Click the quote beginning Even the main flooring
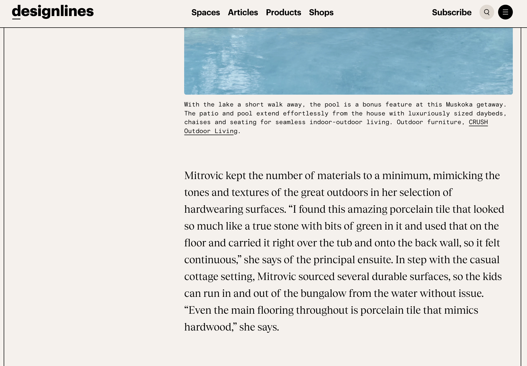The width and height of the screenshot is (527, 366). pos(331,310)
